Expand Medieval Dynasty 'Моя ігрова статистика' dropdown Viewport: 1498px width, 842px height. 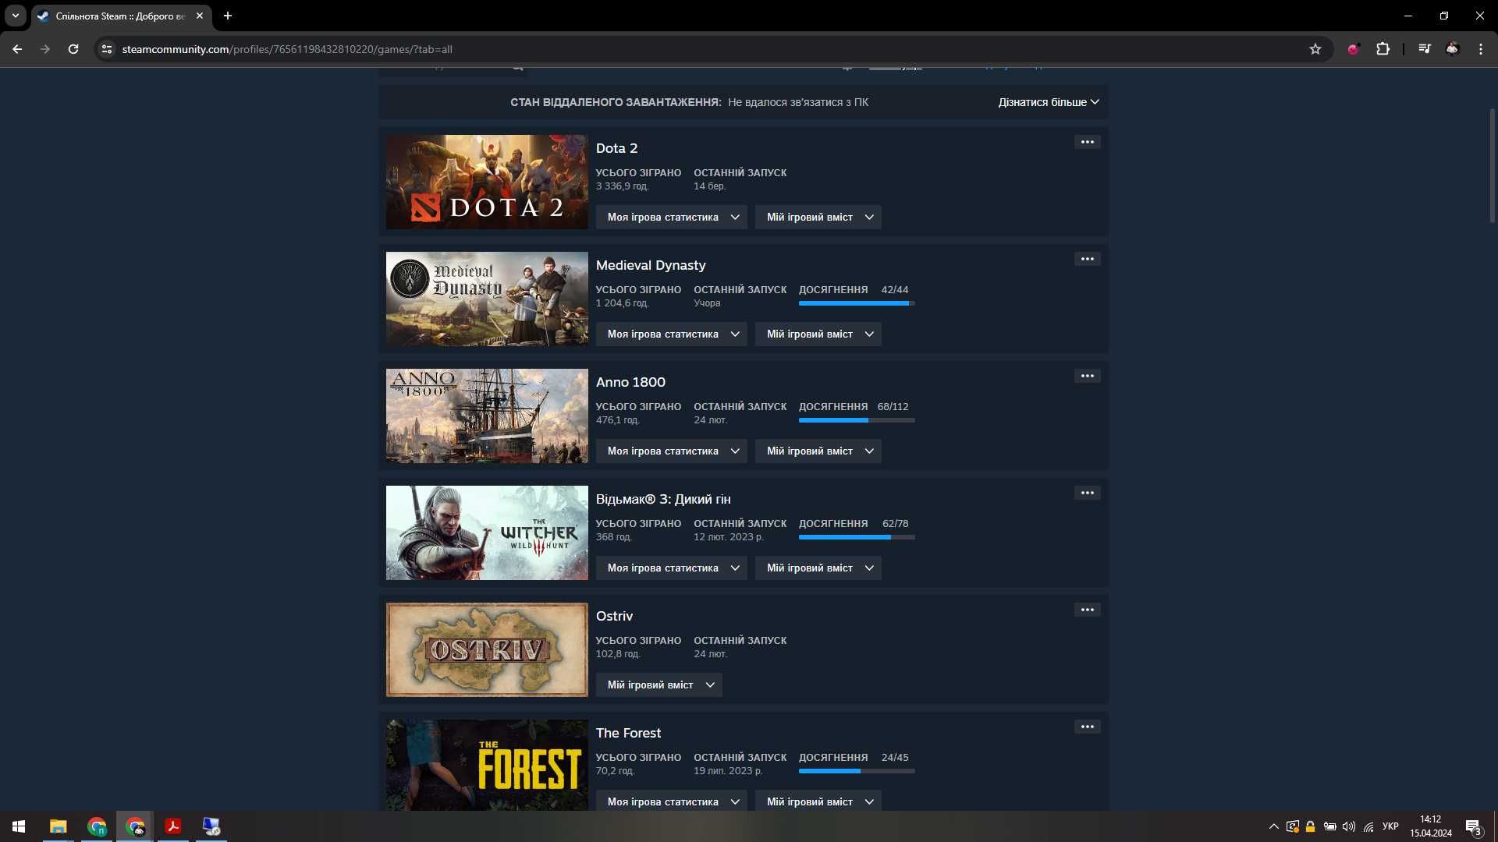pyautogui.click(x=672, y=334)
